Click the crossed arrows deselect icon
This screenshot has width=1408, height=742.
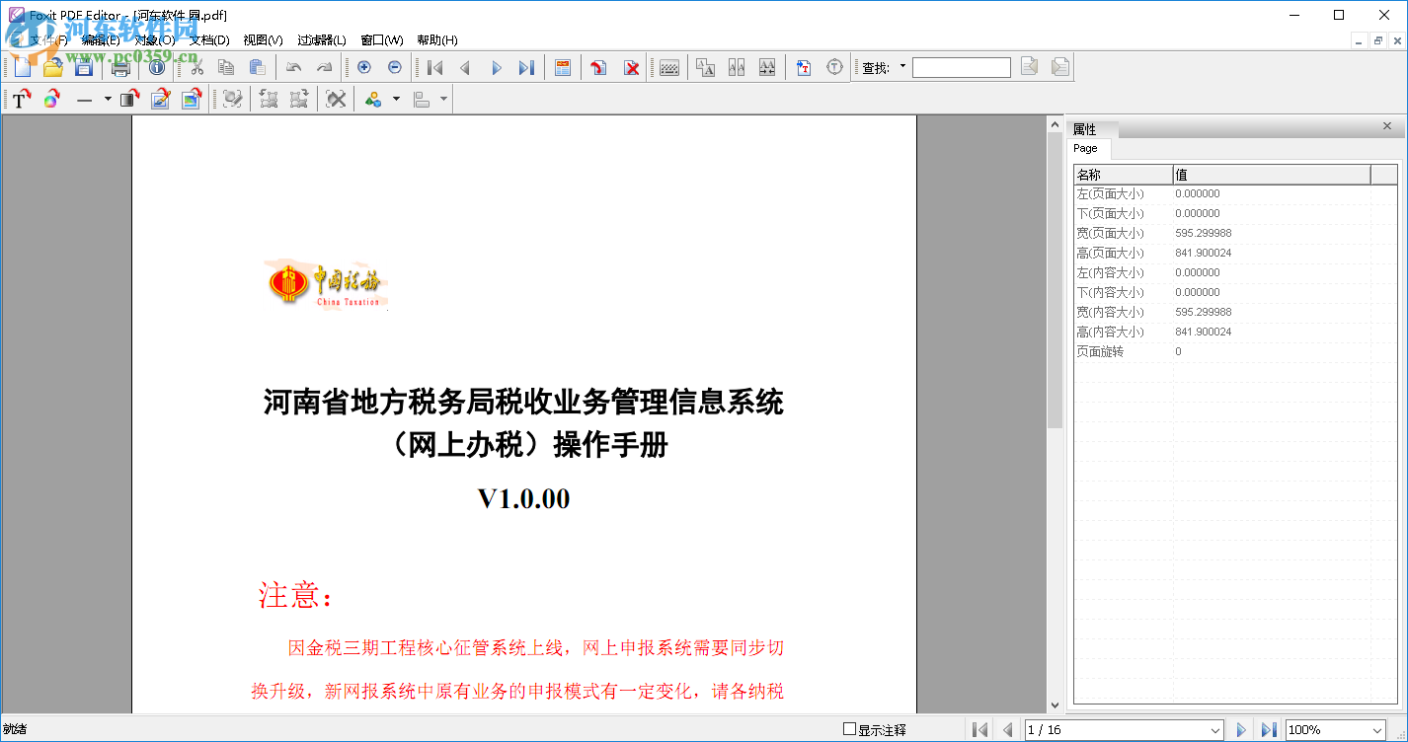[x=335, y=99]
